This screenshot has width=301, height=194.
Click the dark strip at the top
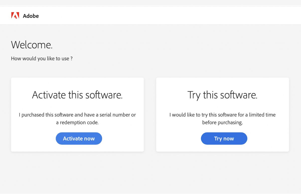click(x=150, y=3)
